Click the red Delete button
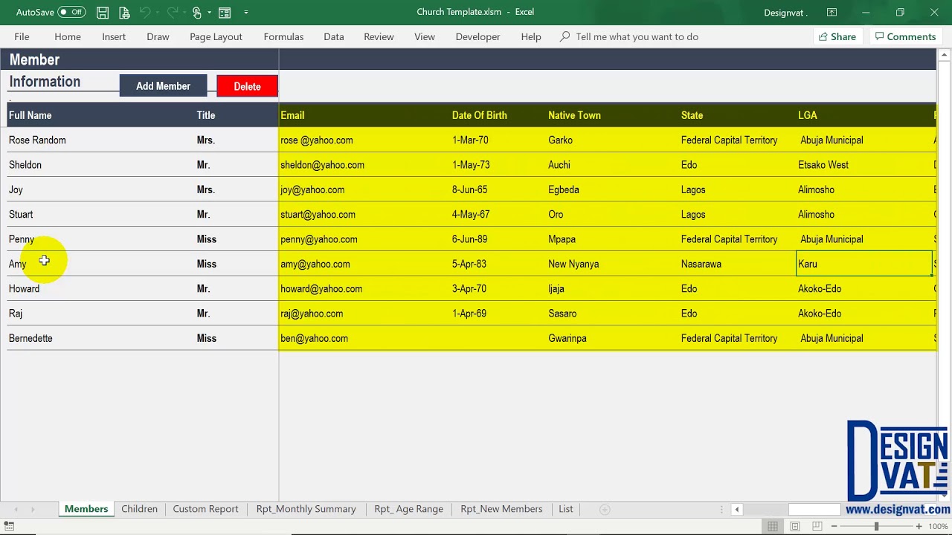The height and width of the screenshot is (535, 952). click(x=247, y=86)
